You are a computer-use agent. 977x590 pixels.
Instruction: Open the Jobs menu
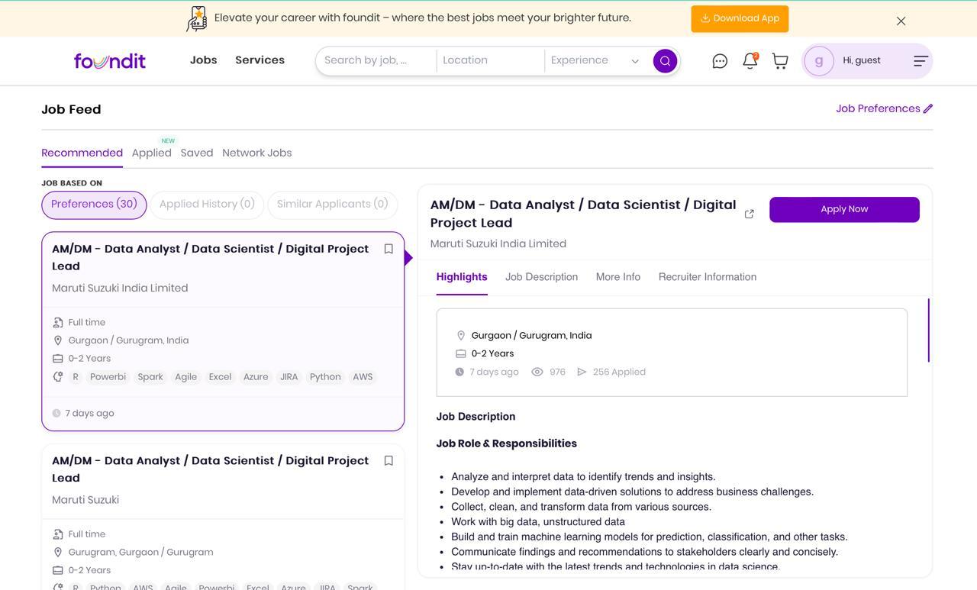[x=204, y=60]
